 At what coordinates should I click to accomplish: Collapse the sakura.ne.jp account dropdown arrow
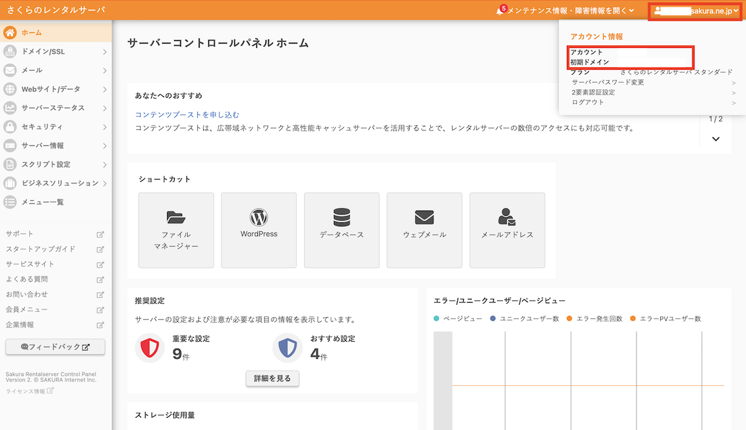[x=736, y=11]
